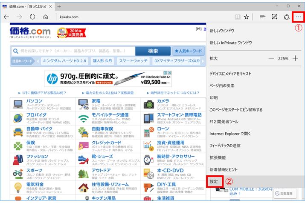This screenshot has height=203, width=305.
Task: Select フィードバックの送信
Action: coord(225,146)
